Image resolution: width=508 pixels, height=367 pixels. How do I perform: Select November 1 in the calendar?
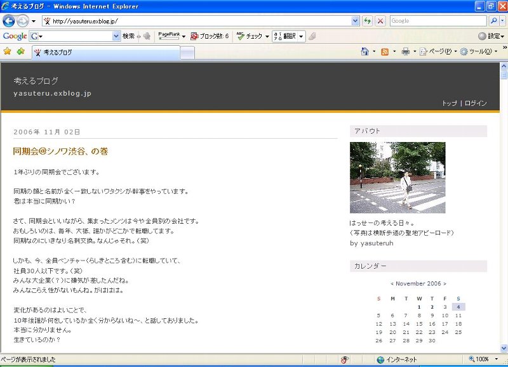click(419, 307)
